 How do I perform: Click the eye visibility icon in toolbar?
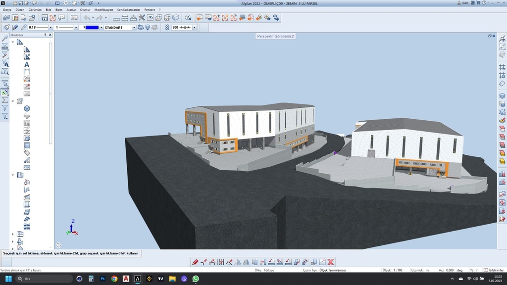tap(150, 18)
